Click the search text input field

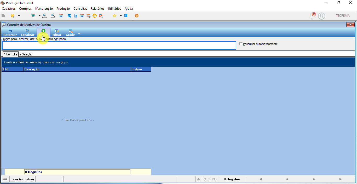(x=119, y=45)
